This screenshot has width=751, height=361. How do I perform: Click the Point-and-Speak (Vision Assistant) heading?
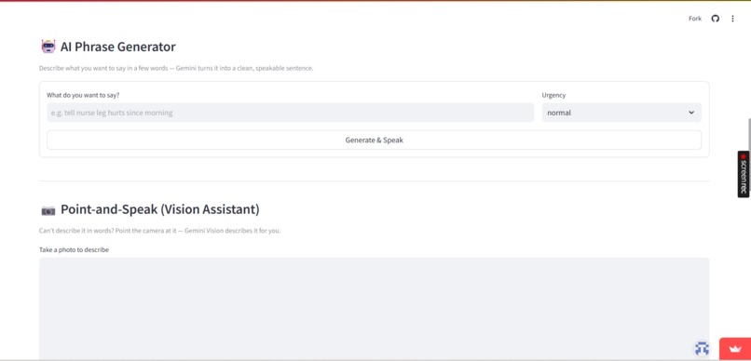(160, 209)
